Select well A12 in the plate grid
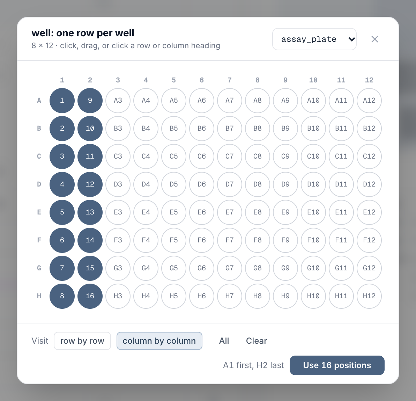Image resolution: width=416 pixels, height=401 pixels. click(369, 101)
